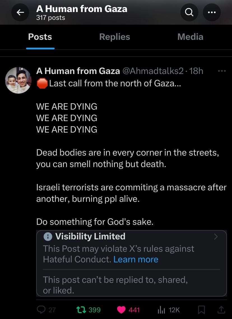This screenshot has height=319, width=232.
Task: Click the repost arrows icon
Action: [x=82, y=309]
